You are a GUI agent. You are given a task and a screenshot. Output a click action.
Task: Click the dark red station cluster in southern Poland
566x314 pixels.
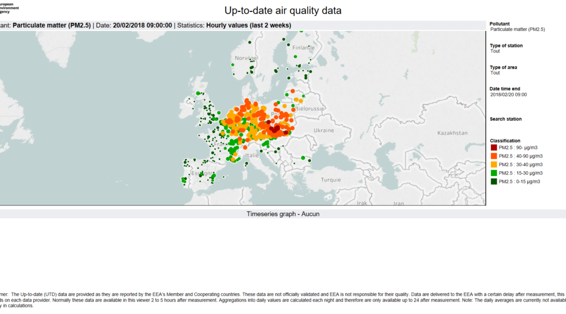coord(275,130)
